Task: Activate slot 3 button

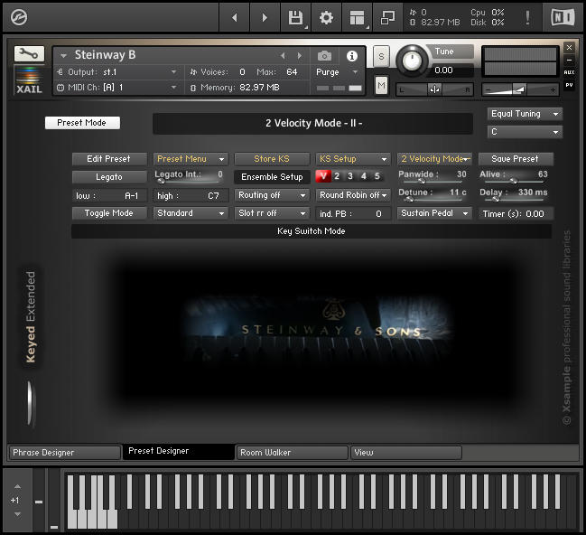Action: point(350,176)
